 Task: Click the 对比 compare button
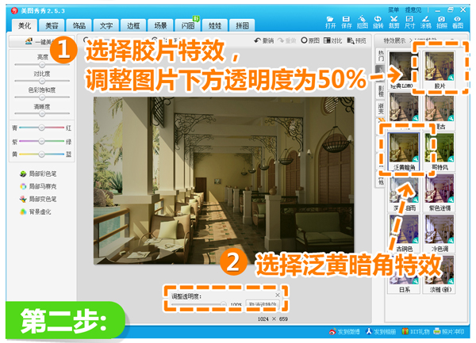pos(332,40)
